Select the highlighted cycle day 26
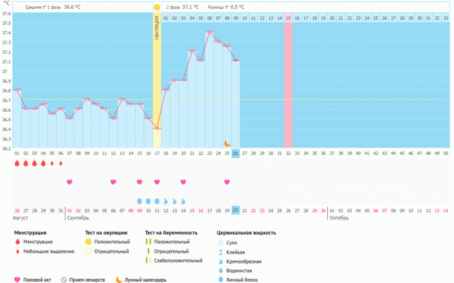The width and height of the screenshot is (454, 283). point(235,154)
